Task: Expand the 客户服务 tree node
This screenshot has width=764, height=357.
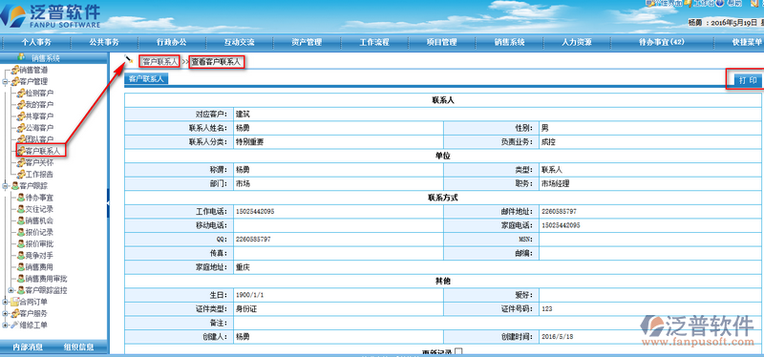Action: coord(5,313)
